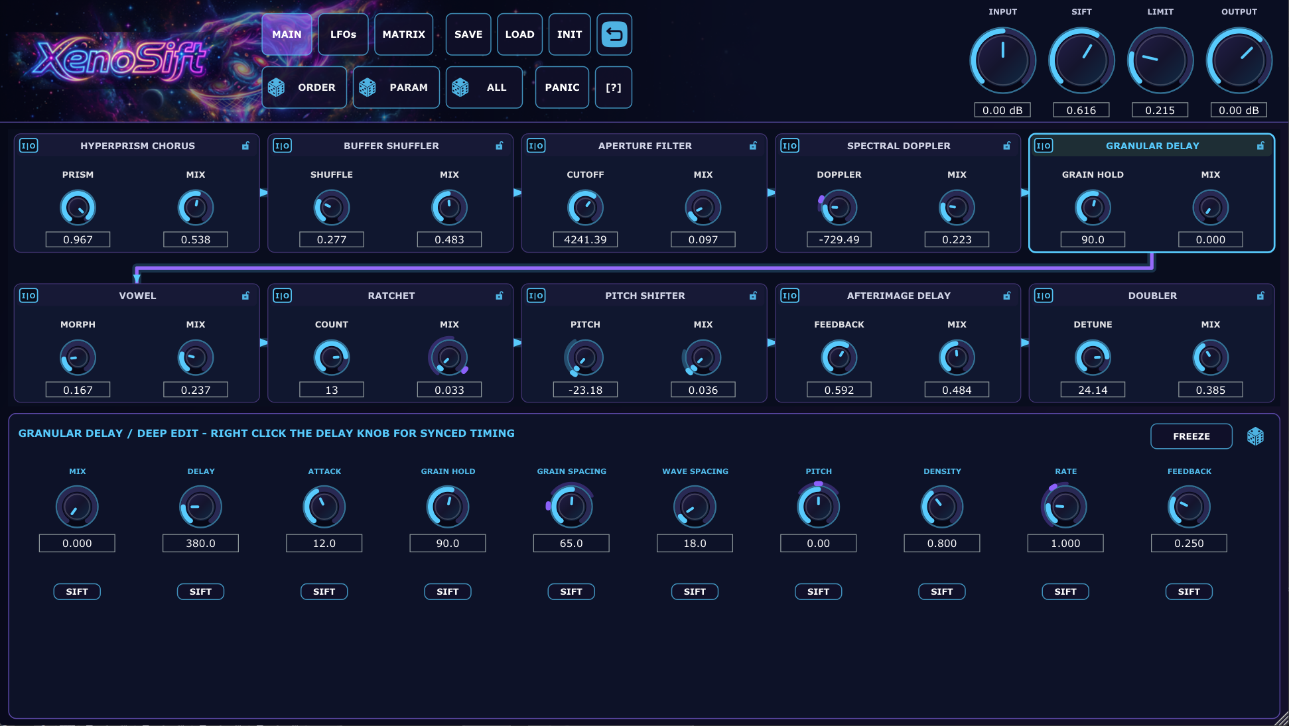Click SIFT button under FEEDBACK knob

click(x=1189, y=591)
